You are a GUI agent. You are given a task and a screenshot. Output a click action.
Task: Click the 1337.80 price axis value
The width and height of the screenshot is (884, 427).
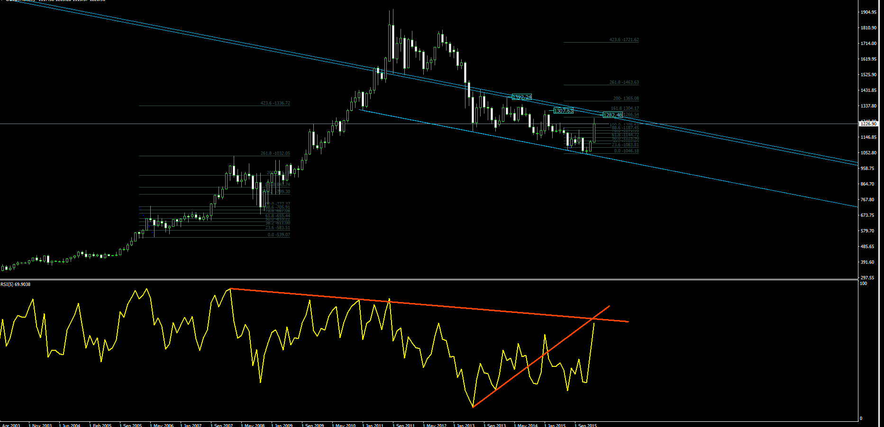[868, 106]
